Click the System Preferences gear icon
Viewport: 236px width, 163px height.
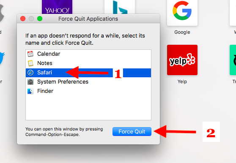coord(30,82)
